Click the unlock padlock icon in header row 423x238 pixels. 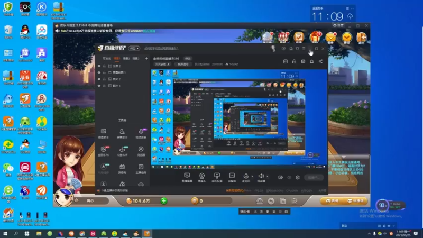(x=294, y=61)
